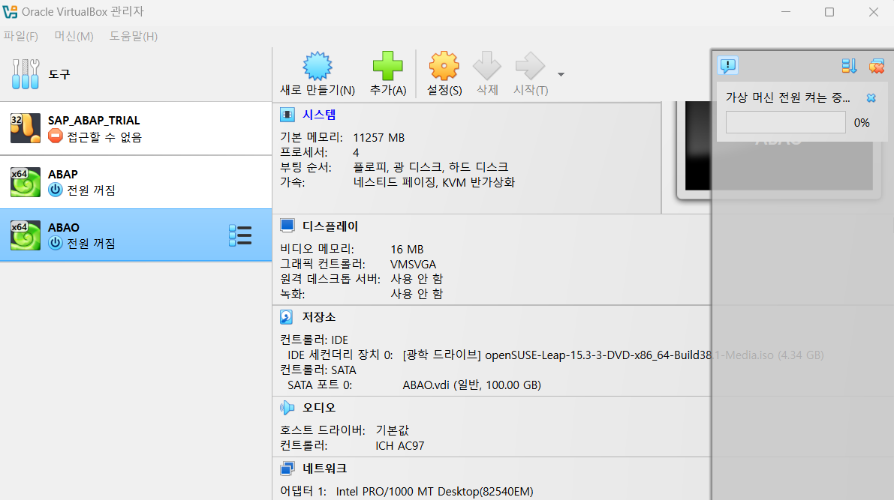The height and width of the screenshot is (500, 894).
Task: Click the 시스템 chip icon
Action: point(287,115)
